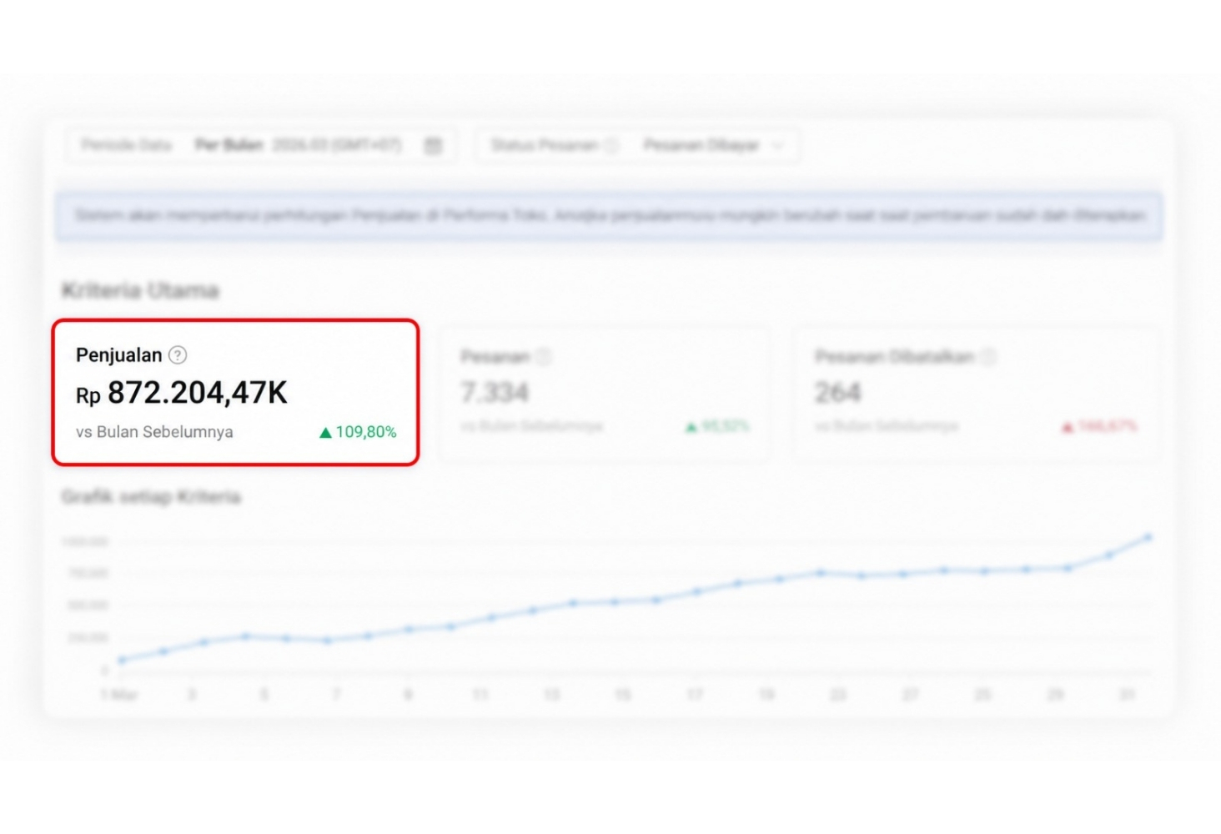Expand the Pesanan Dibayar status dropdown
Screen dimensions: 1221x834
777,146
